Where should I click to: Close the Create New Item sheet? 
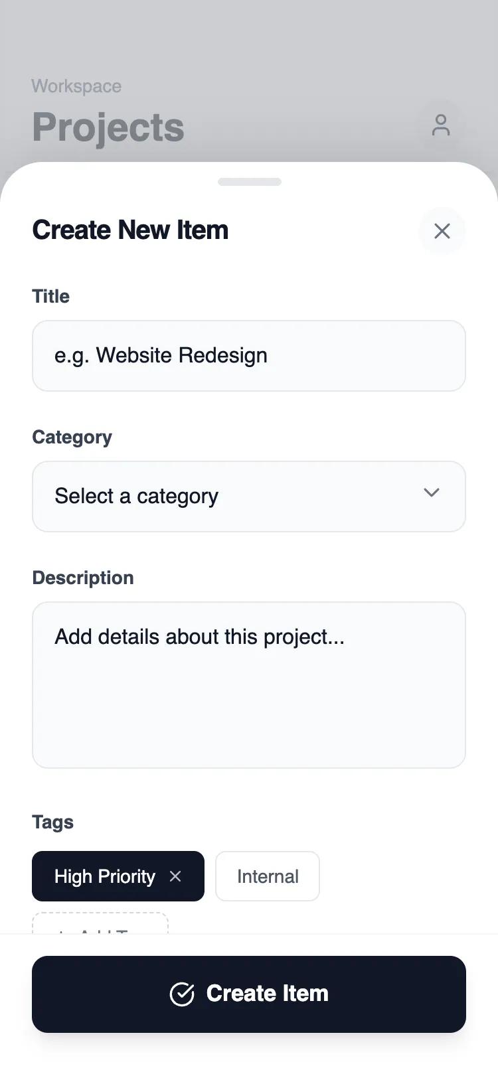442,231
